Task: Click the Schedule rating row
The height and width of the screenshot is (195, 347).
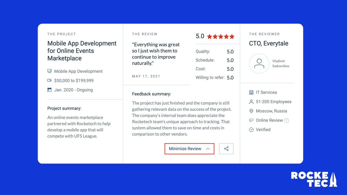Action: pyautogui.click(x=215, y=60)
